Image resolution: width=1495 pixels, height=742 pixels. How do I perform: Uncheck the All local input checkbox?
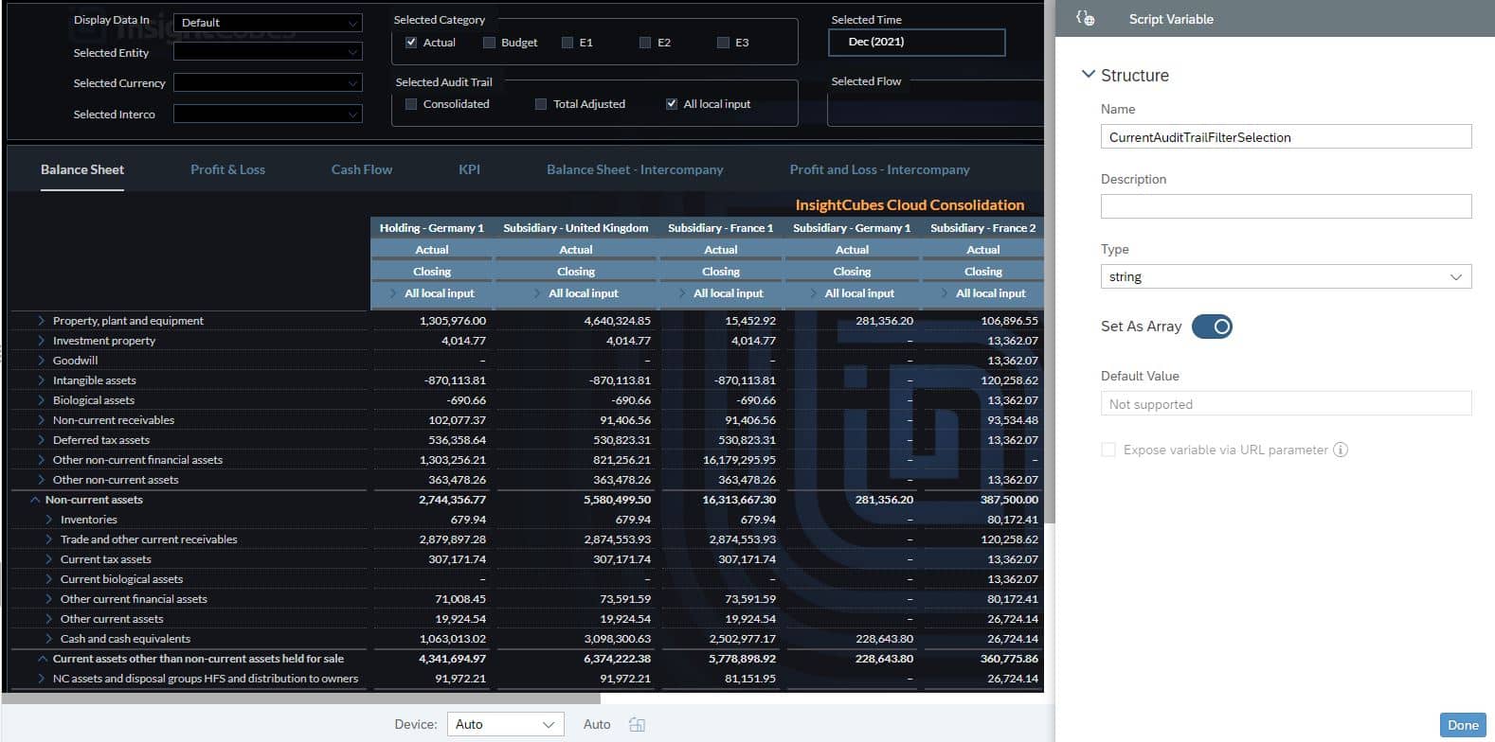tap(672, 104)
